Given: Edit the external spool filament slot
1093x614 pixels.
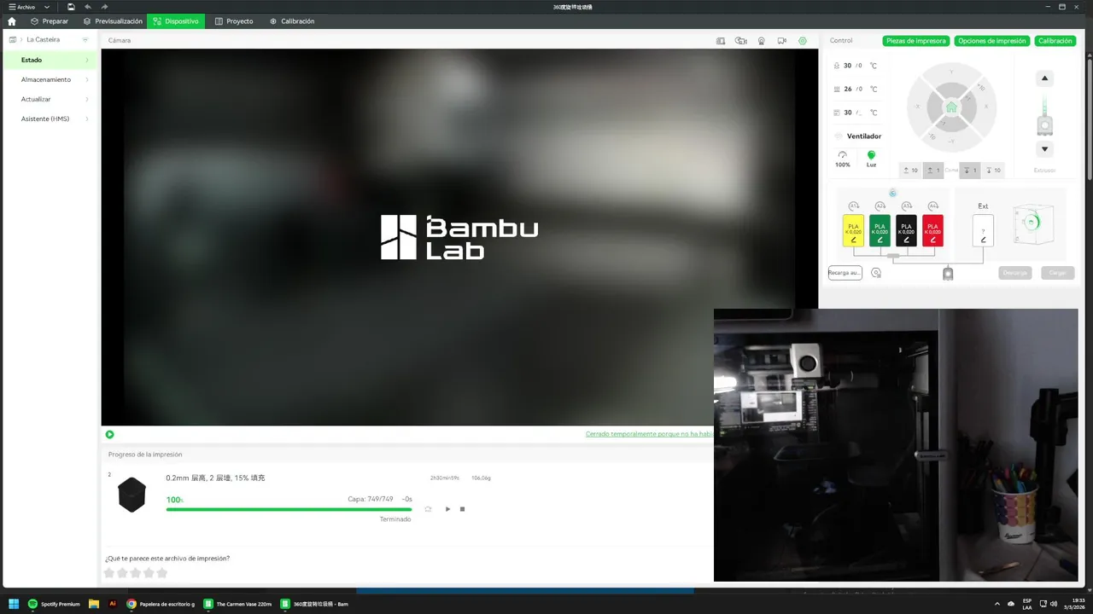Looking at the screenshot, I should [x=983, y=231].
